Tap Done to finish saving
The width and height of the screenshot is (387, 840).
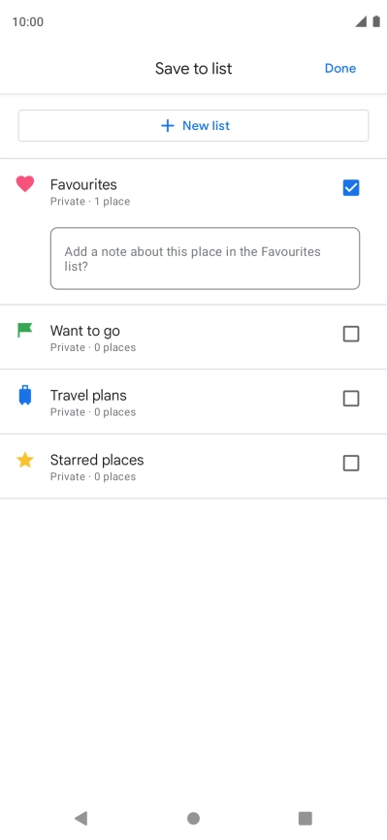pyautogui.click(x=340, y=68)
